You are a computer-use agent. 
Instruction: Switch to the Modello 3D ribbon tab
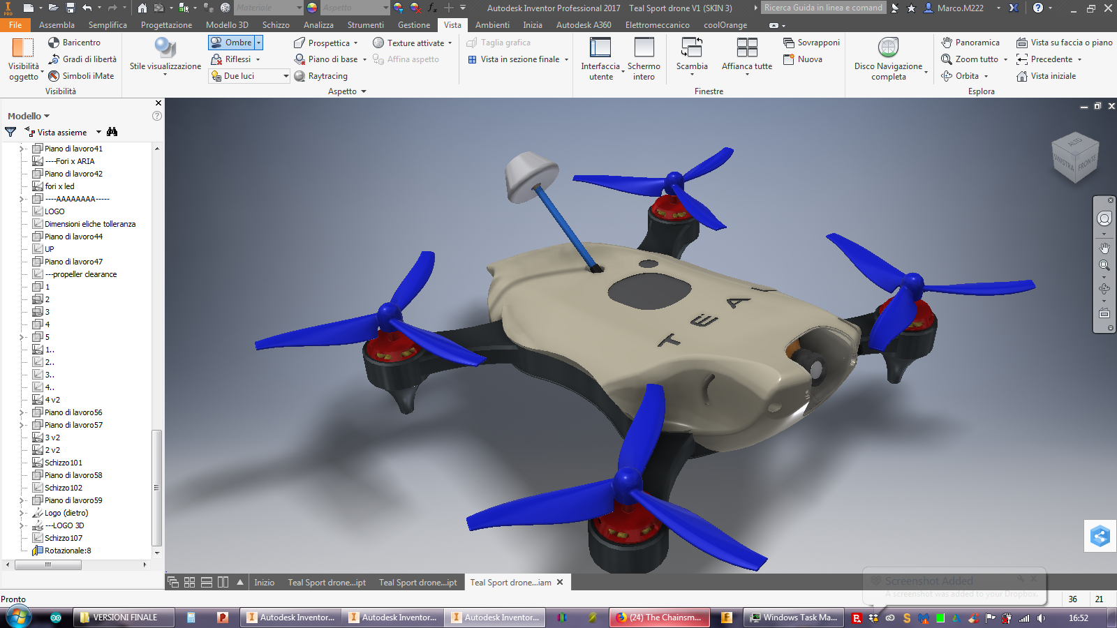pos(227,24)
